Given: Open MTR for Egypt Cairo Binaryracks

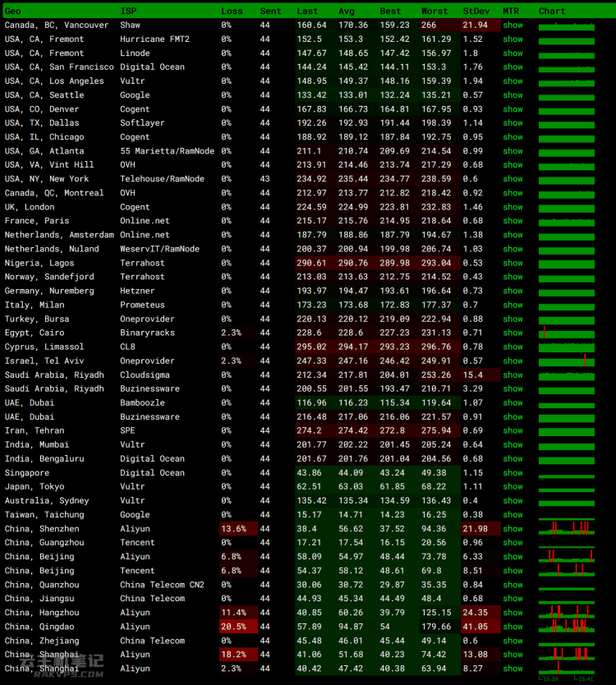Looking at the screenshot, I should [513, 333].
